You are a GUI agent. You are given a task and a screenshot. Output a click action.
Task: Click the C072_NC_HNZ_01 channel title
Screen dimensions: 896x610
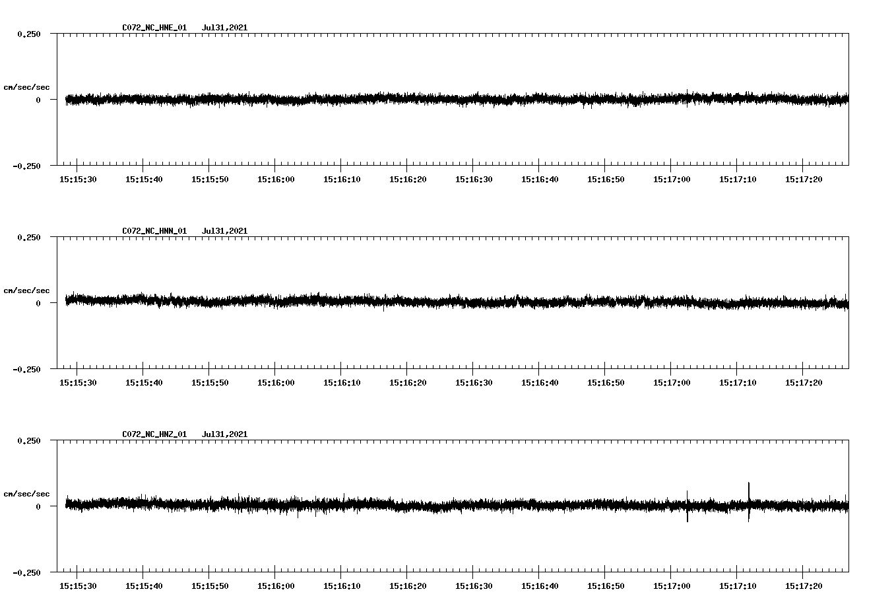click(x=154, y=434)
